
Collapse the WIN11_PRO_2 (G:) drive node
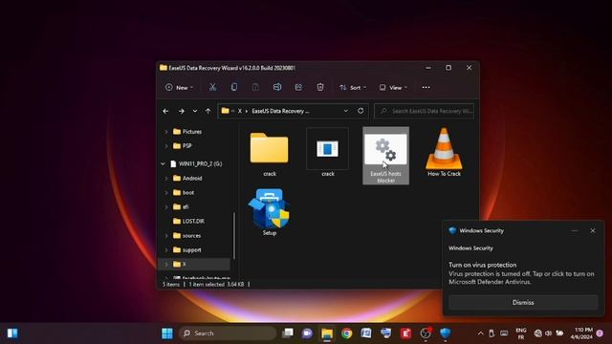coord(163,163)
